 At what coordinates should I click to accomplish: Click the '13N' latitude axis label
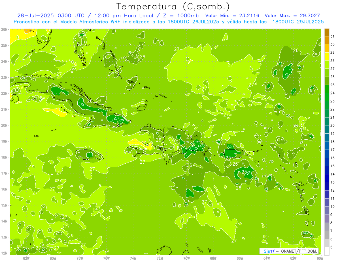[x=4, y=237]
